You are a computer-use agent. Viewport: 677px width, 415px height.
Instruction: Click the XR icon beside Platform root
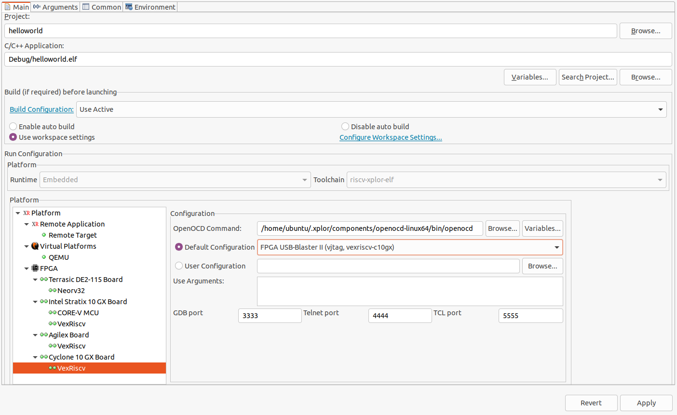[x=27, y=213]
